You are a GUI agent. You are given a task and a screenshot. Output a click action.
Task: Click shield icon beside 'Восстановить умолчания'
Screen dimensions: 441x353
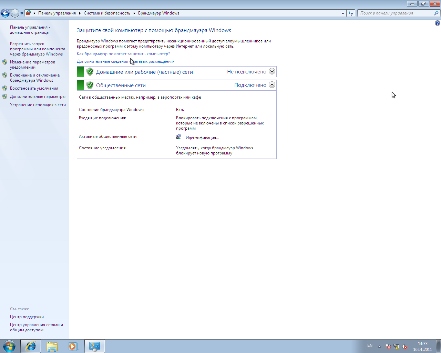point(5,88)
